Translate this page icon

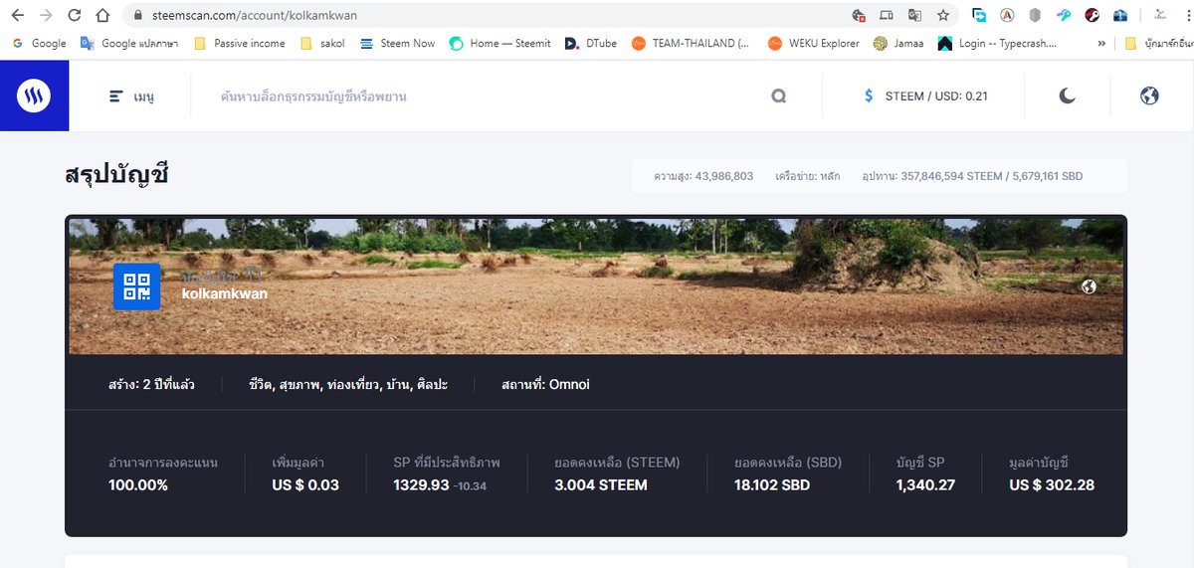coord(914,16)
